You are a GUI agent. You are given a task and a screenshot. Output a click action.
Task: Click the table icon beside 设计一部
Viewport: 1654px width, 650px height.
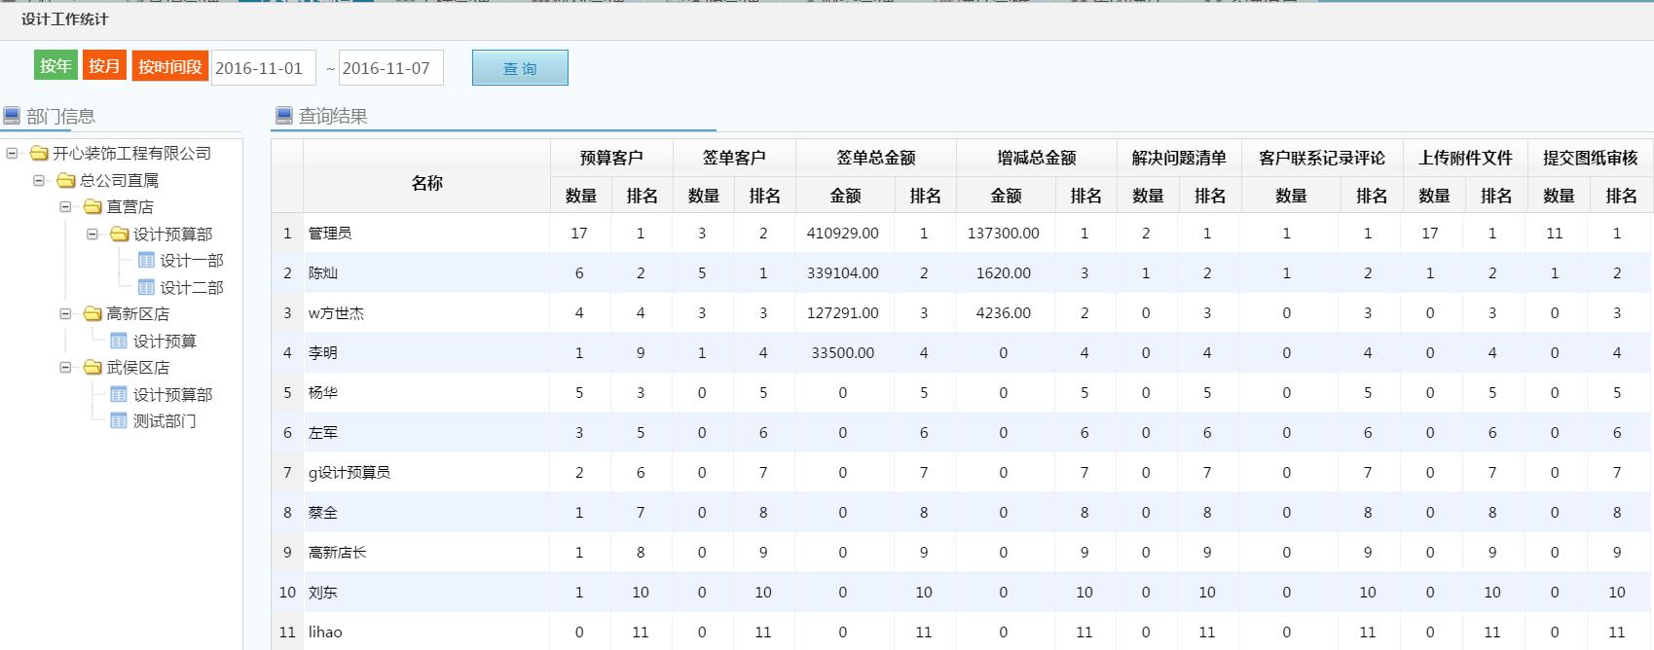coord(146,261)
